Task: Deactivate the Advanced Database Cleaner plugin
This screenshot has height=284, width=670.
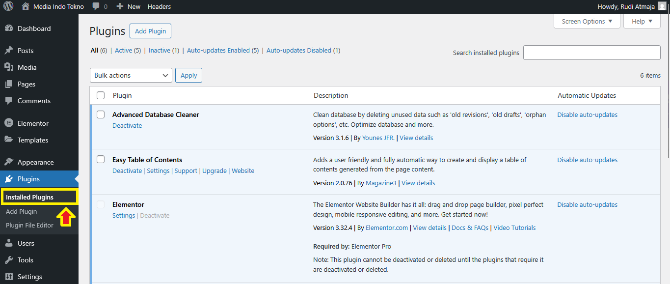Action: pyautogui.click(x=127, y=125)
